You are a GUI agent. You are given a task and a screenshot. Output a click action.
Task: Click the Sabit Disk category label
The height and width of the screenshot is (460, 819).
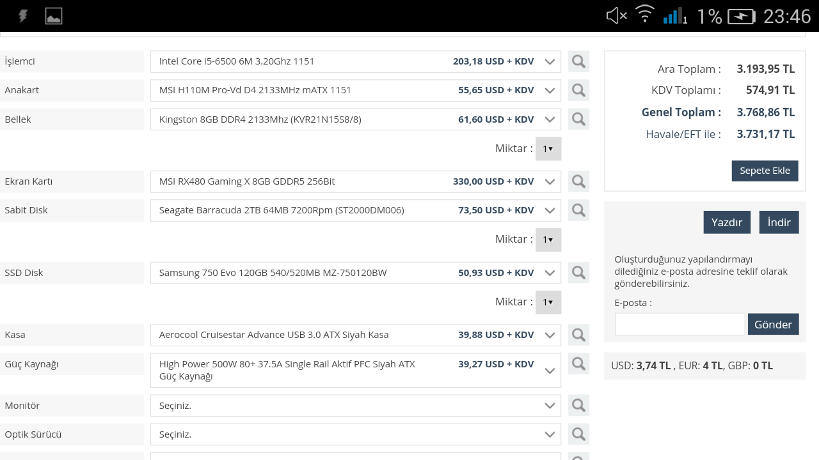(x=26, y=210)
